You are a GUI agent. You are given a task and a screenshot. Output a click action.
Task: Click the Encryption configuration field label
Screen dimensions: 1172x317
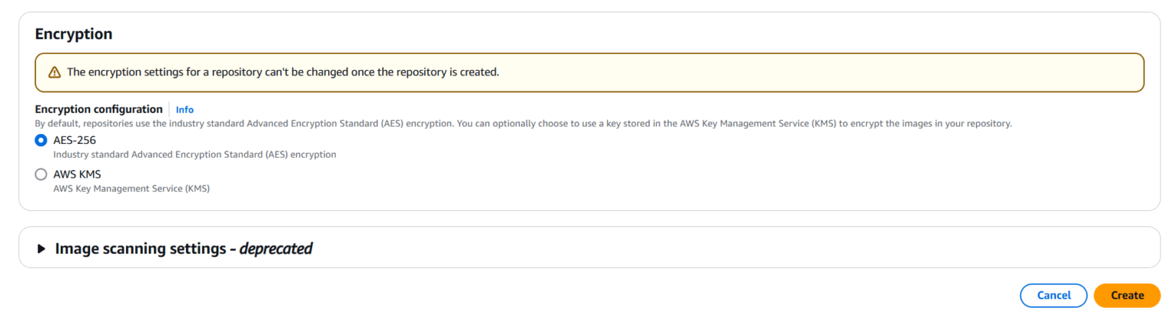tap(99, 109)
